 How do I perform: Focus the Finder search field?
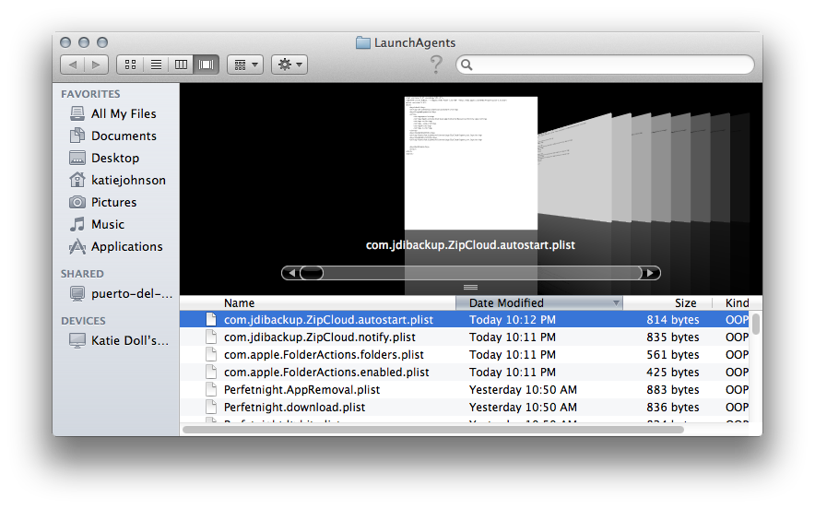pyautogui.click(x=605, y=65)
